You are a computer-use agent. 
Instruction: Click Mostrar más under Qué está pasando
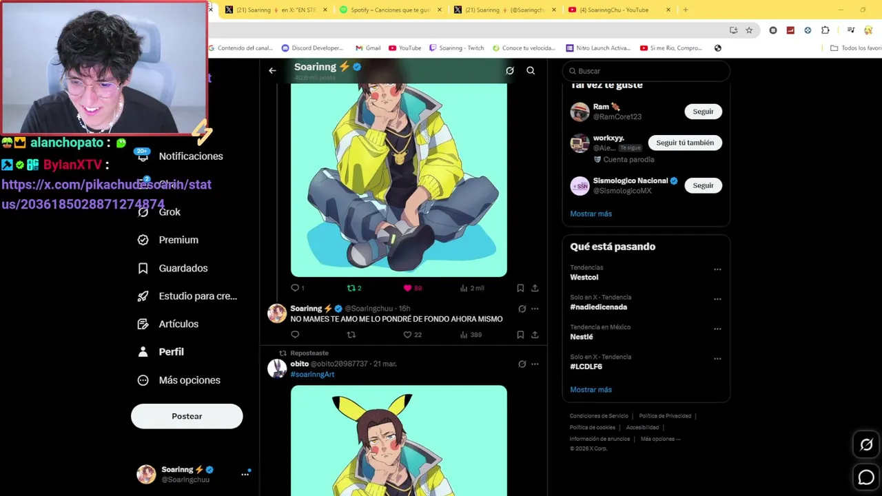591,390
